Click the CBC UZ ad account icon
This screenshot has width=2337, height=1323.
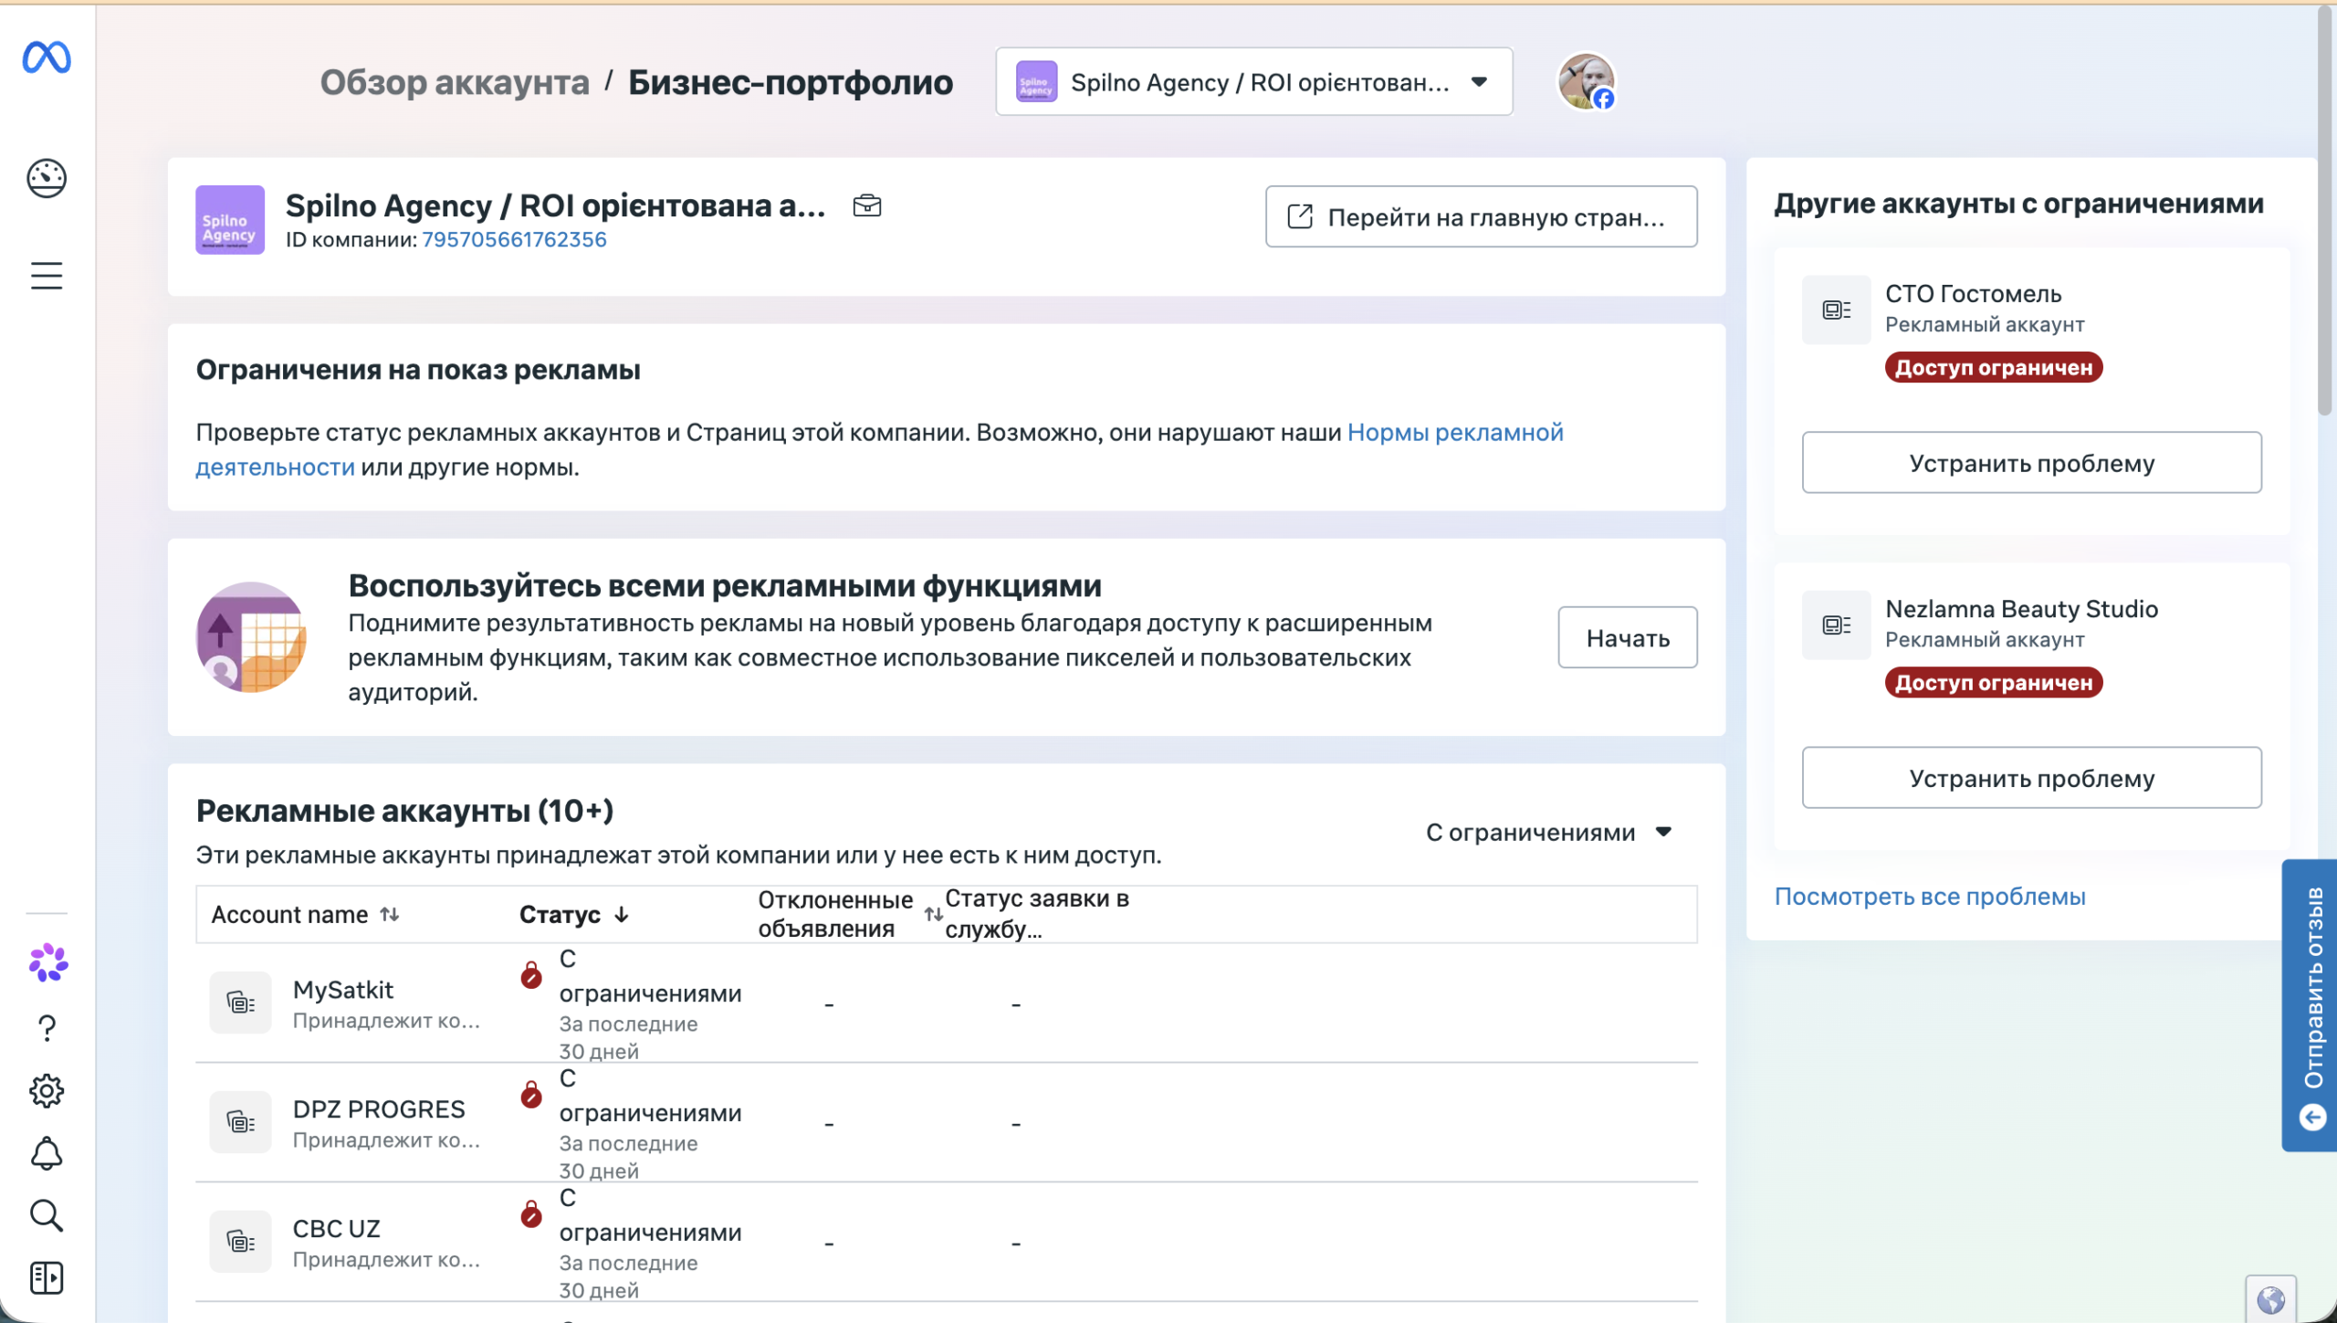240,1242
